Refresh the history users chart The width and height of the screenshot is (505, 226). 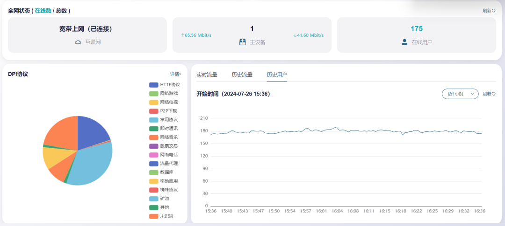click(489, 94)
